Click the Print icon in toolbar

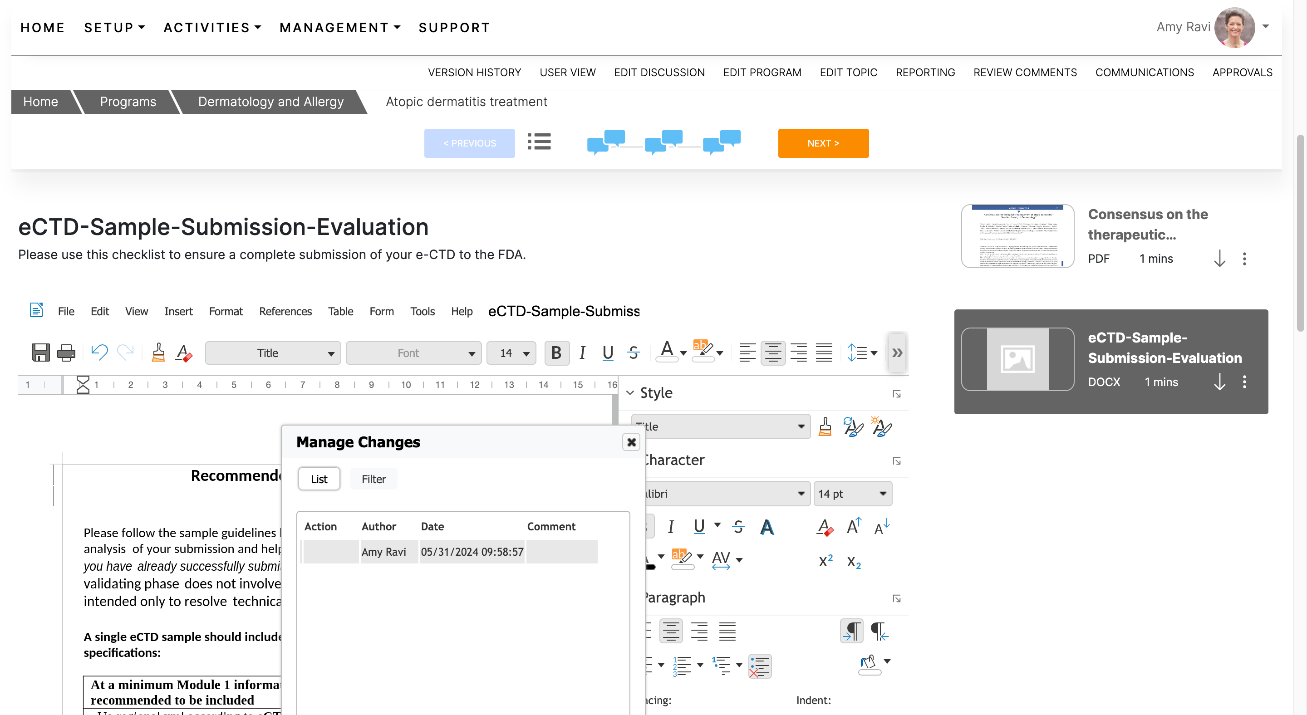(x=66, y=353)
